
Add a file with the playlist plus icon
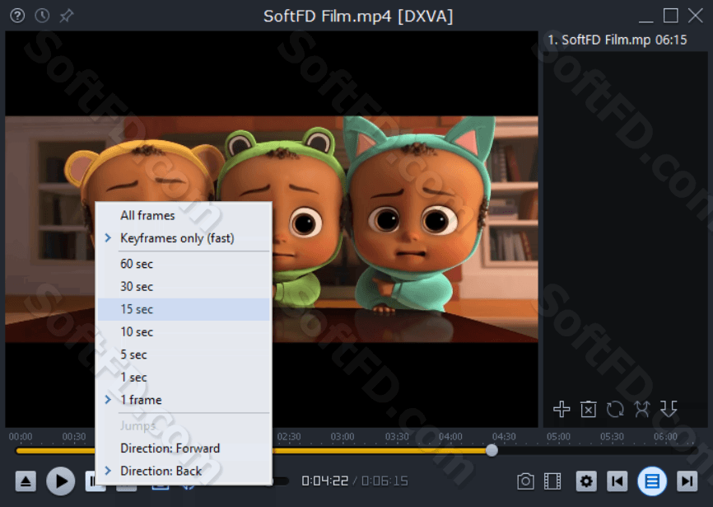click(x=562, y=409)
